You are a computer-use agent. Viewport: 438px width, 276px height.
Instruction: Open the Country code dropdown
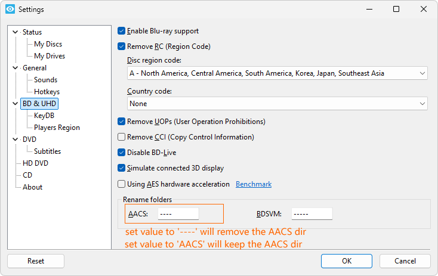277,104
